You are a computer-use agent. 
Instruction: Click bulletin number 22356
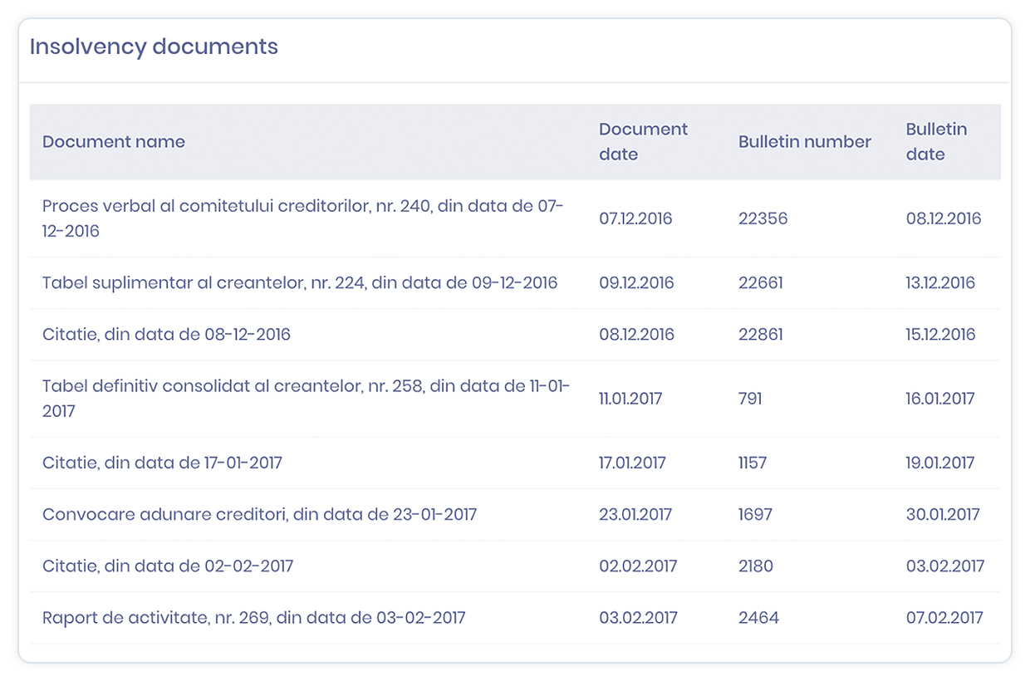point(763,219)
